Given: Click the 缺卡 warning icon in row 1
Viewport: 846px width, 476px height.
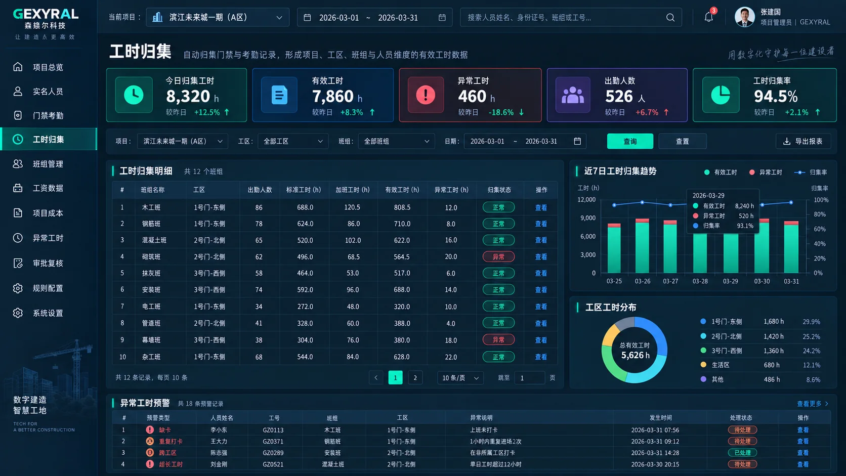Looking at the screenshot, I should coord(150,430).
